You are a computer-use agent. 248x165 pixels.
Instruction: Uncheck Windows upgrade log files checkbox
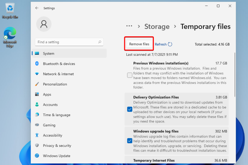[129, 141]
